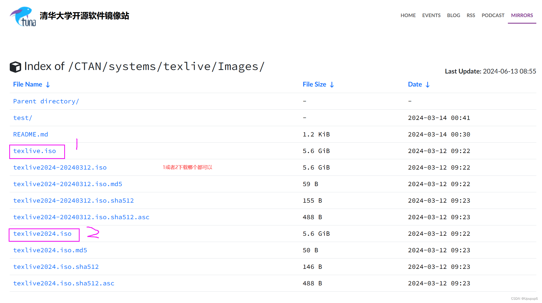This screenshot has width=542, height=303.
Task: Open the HOME menu item
Action: click(408, 15)
